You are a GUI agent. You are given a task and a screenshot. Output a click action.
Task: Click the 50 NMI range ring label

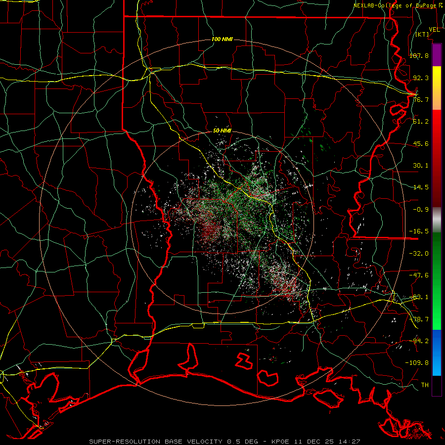[x=222, y=131]
